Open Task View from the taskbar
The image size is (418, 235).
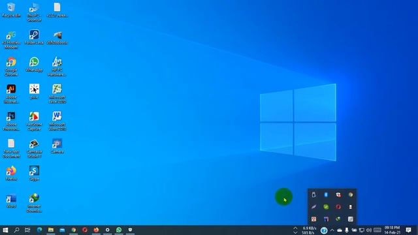pos(27,230)
